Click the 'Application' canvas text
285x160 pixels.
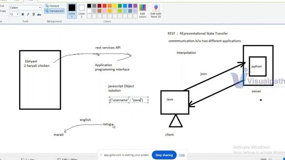(103, 65)
